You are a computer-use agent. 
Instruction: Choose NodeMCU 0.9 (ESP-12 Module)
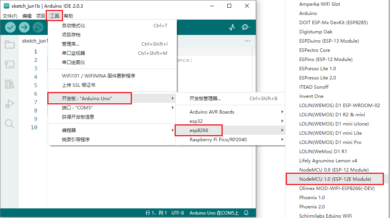click(x=334, y=169)
